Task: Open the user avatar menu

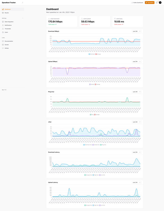Action: pyautogui.click(x=160, y=3)
